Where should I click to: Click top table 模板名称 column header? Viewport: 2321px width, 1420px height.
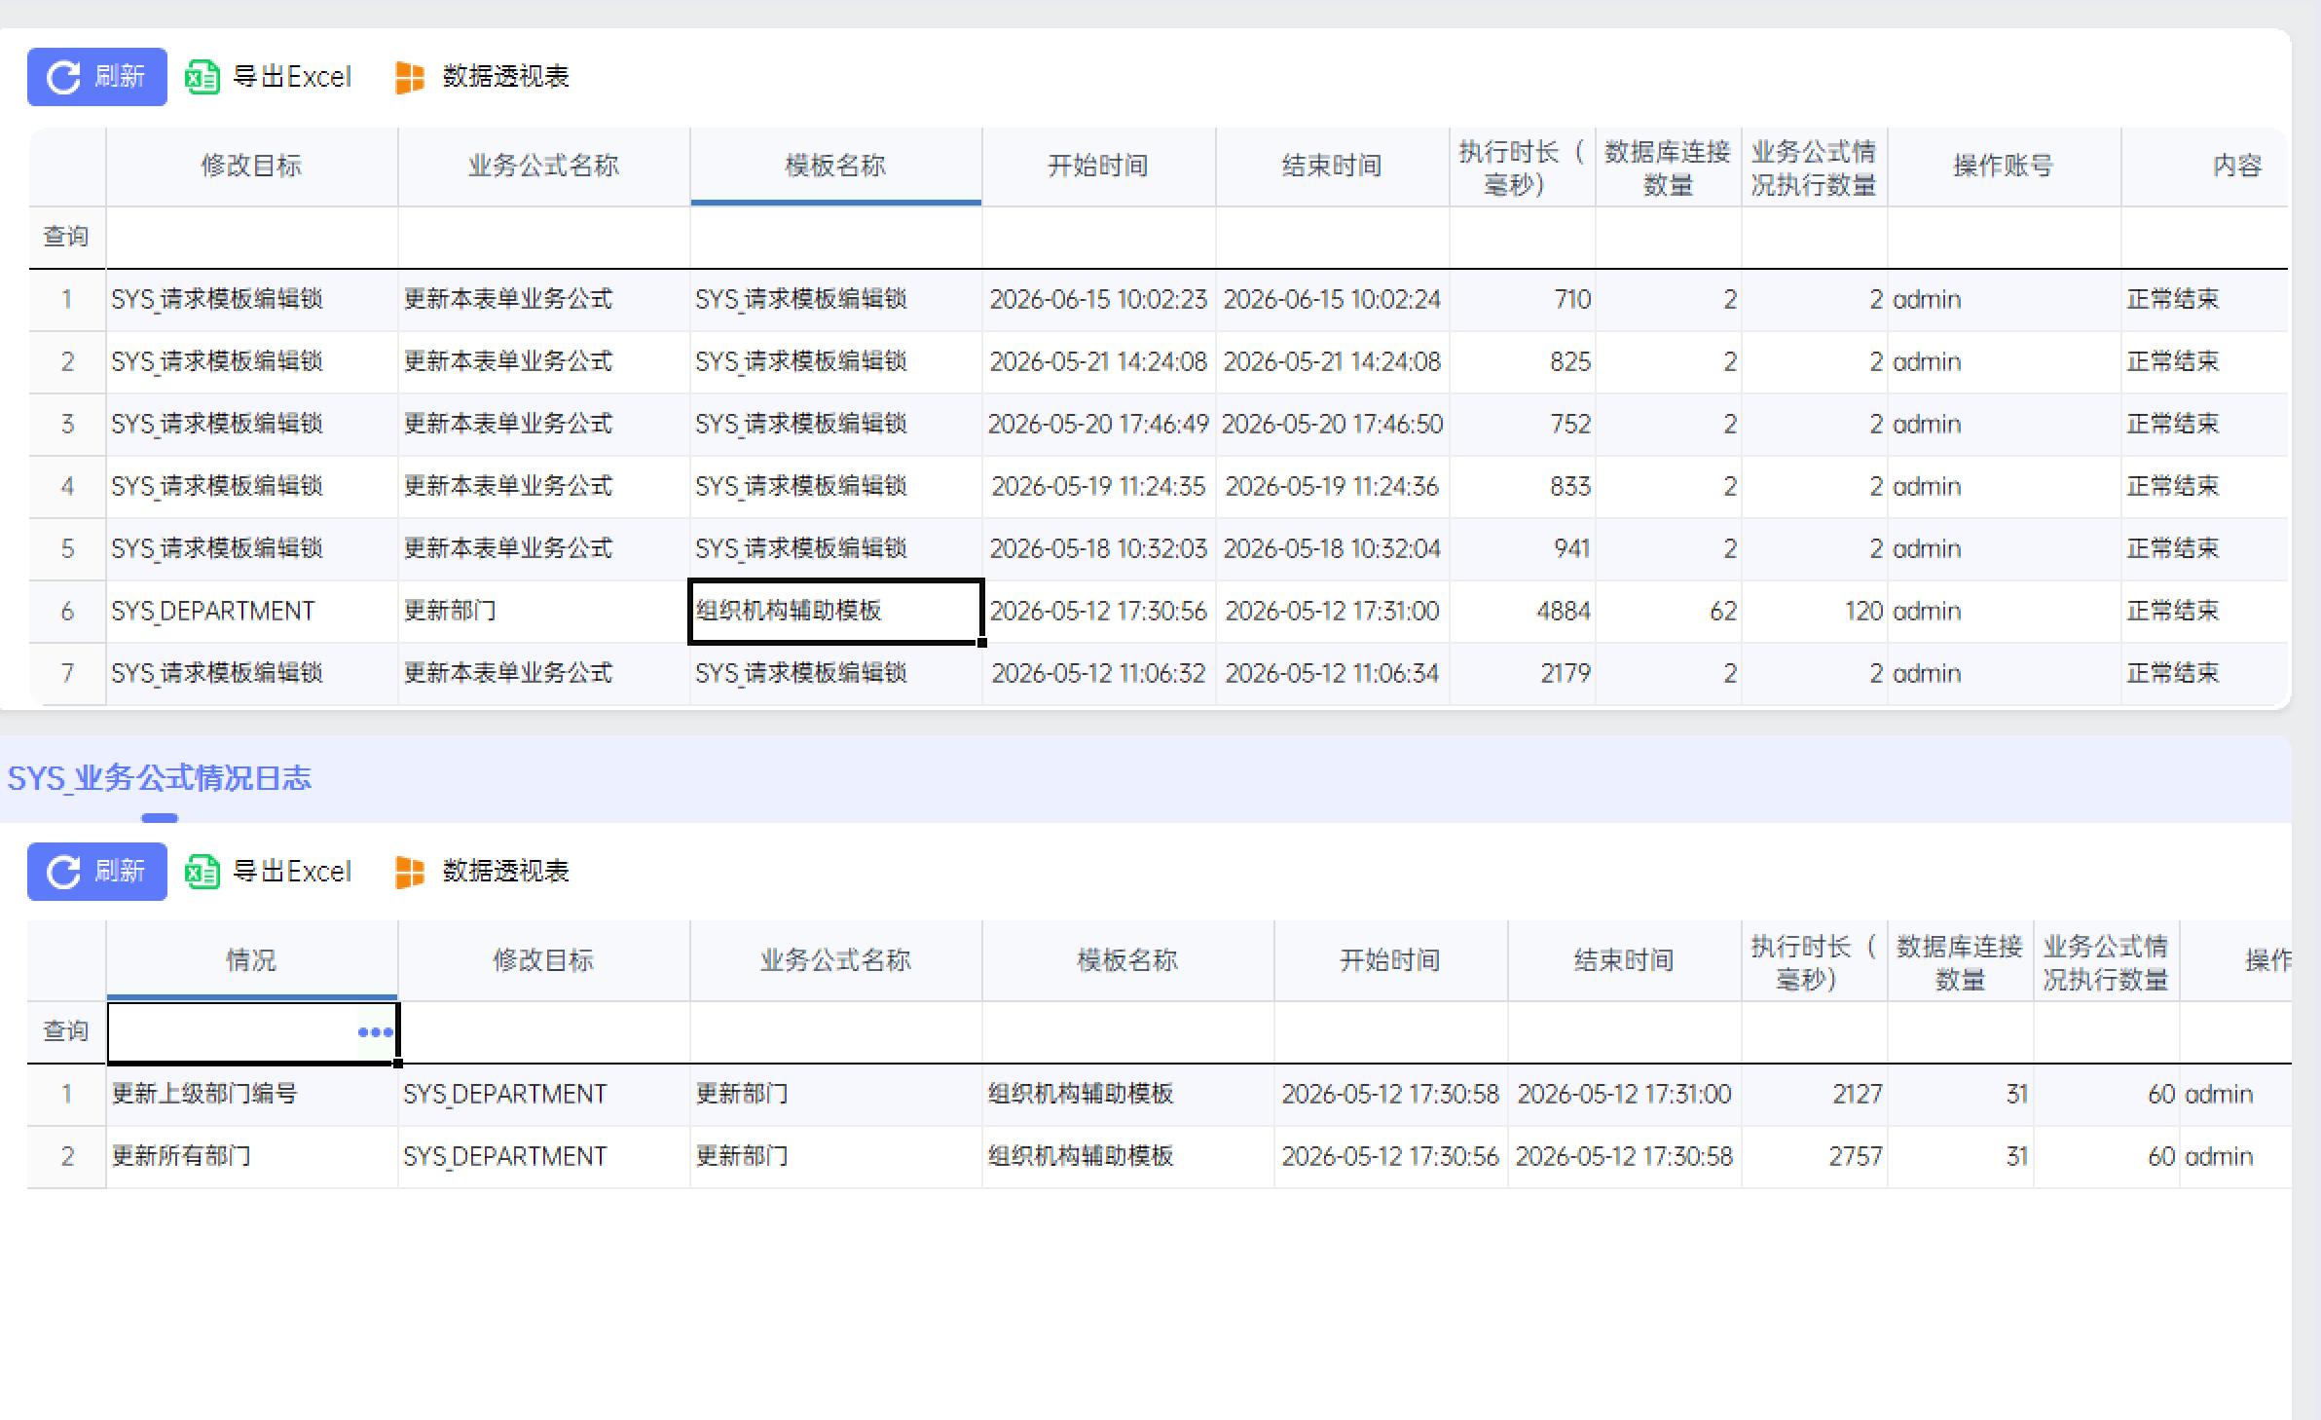[x=836, y=167]
